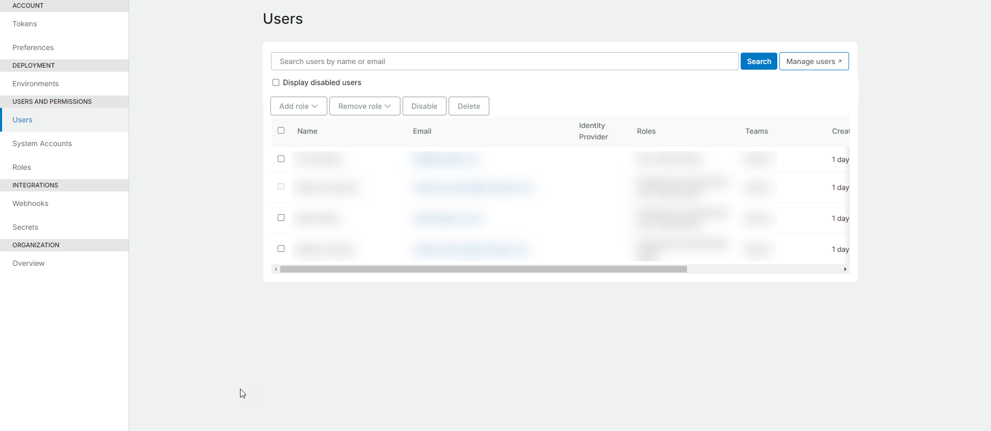Click the Delete button
This screenshot has width=991, height=431.
pyautogui.click(x=469, y=106)
